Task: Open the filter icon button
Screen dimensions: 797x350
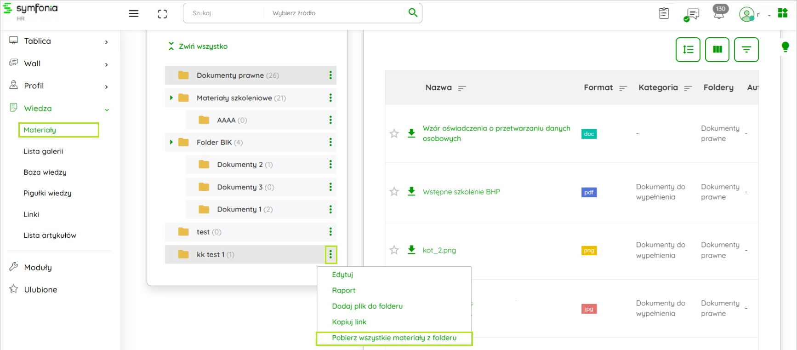Action: 746,50
